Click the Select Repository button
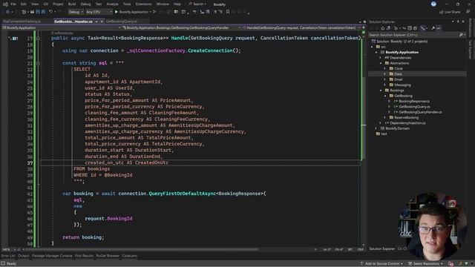The width and height of the screenshot is (475, 267). point(425,264)
